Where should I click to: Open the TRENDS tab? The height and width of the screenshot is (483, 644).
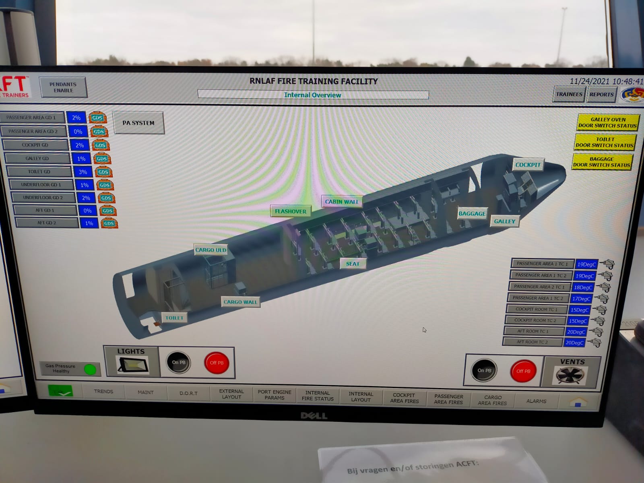[x=103, y=391]
